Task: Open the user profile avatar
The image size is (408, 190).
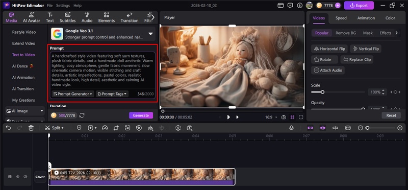Action: 309,5
